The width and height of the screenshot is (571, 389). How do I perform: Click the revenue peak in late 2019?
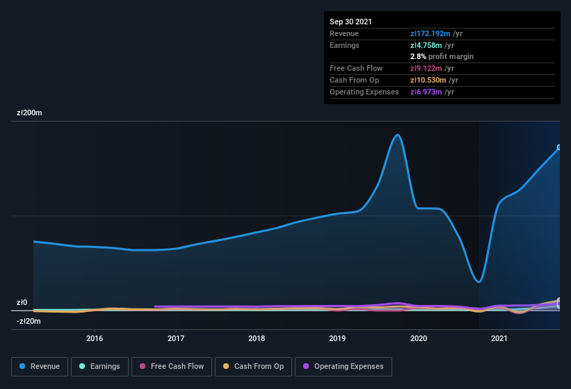pyautogui.click(x=398, y=135)
